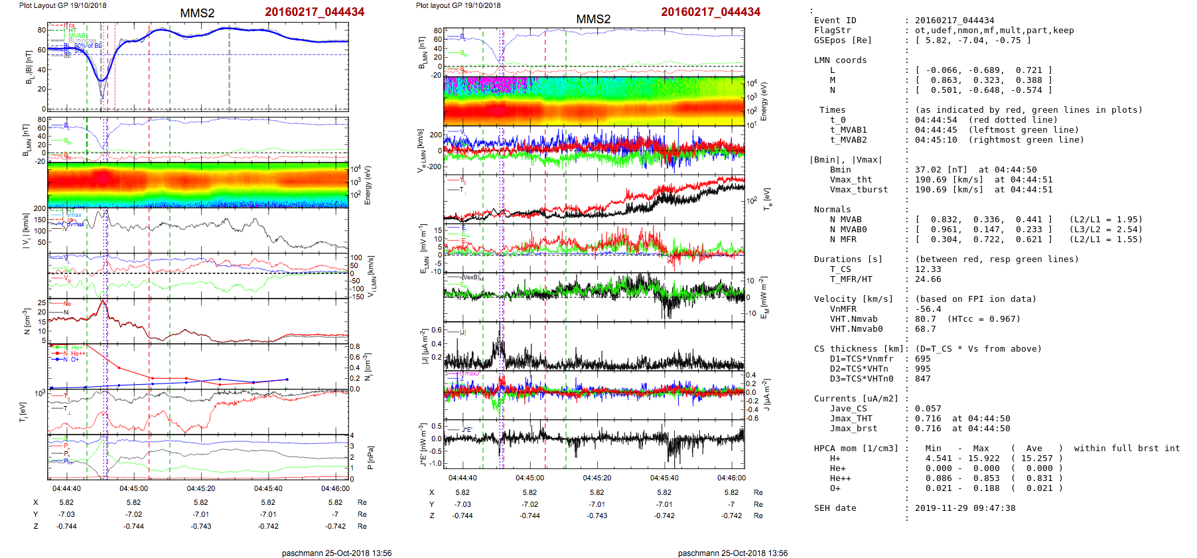Click the MMS2 heading above the right plot
Viewport: 1197px width, 558px height.
coord(593,19)
